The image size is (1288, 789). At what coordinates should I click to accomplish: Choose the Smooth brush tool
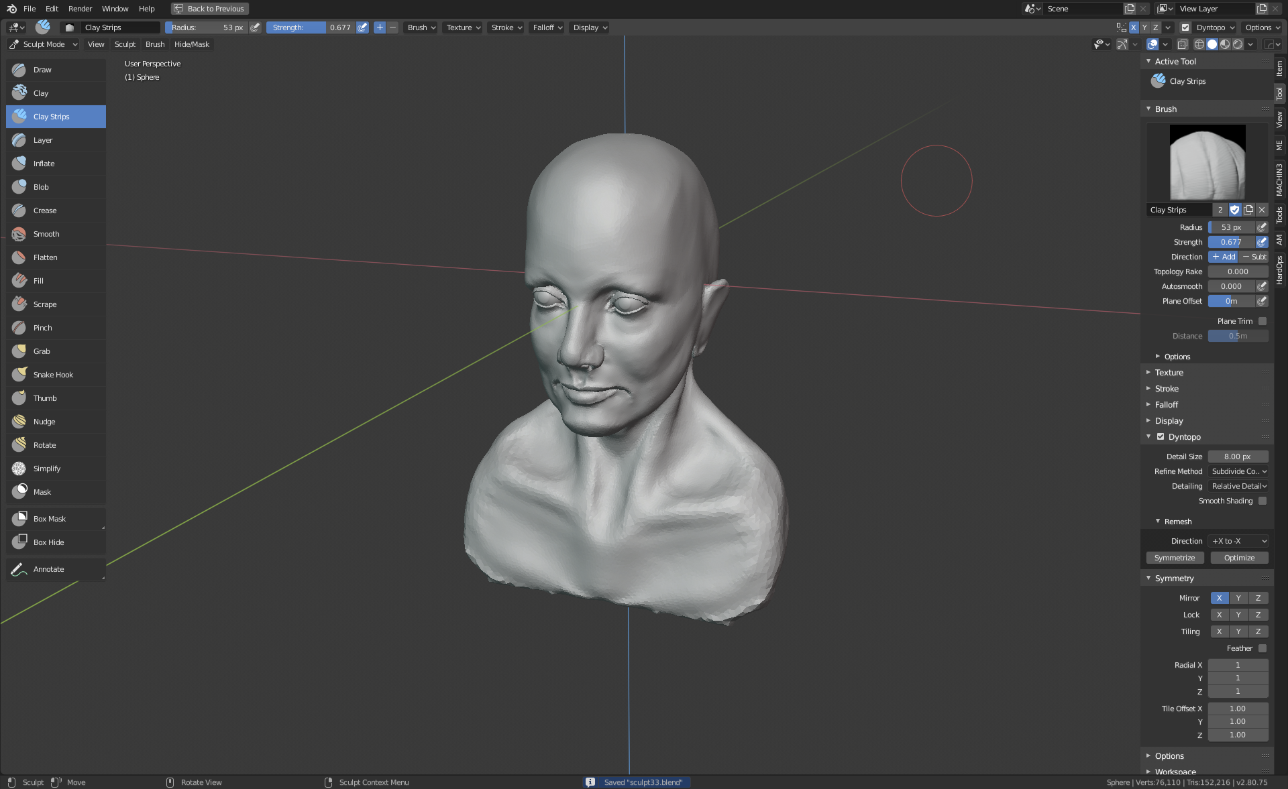point(46,234)
